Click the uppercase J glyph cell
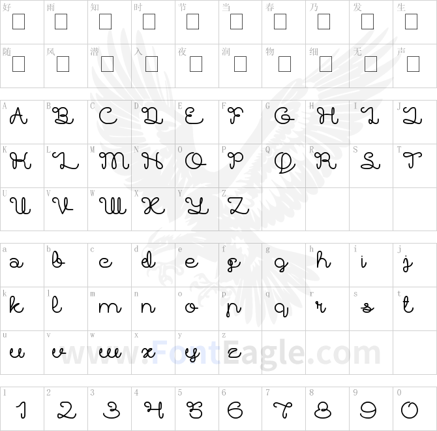Viewport: 437px width, 431px height. [x=415, y=122]
